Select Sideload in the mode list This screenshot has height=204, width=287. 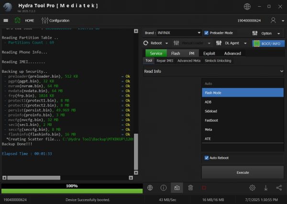tap(243, 111)
